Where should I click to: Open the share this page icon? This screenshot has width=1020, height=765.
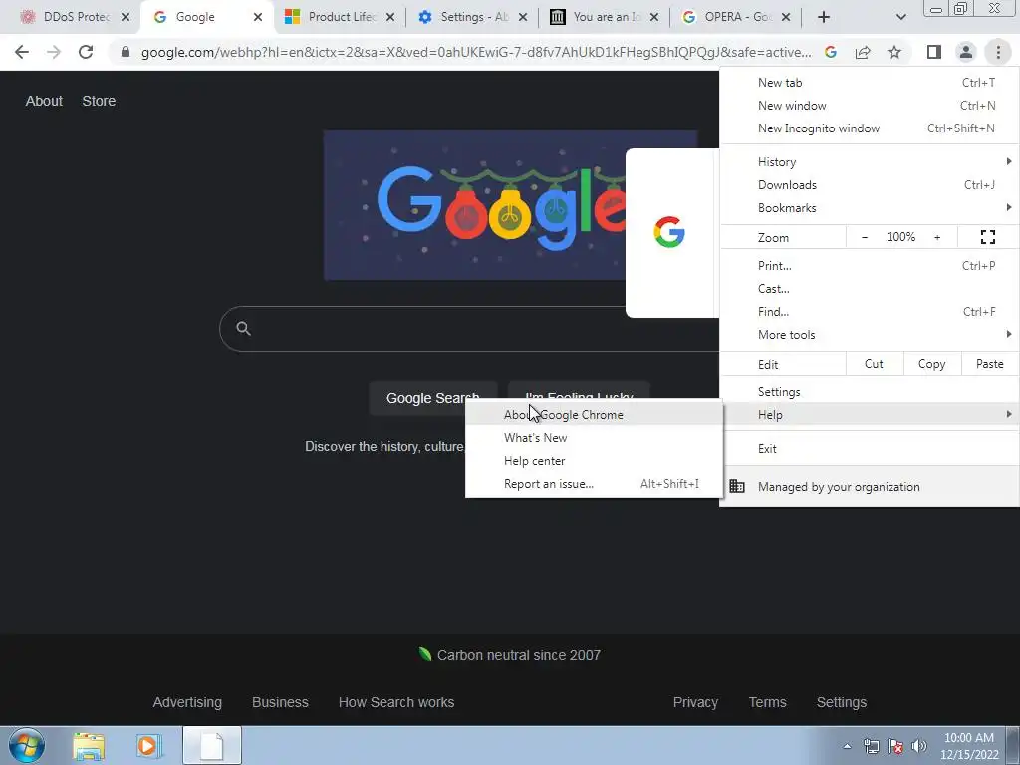[863, 52]
